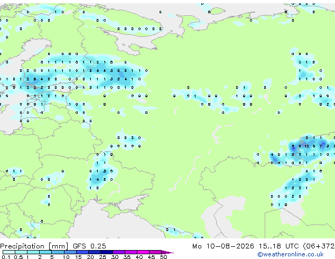Screen dimensions: 335x259
Task: Pick the 10–15 mm legend color swatch
Action: coord(70,252)
